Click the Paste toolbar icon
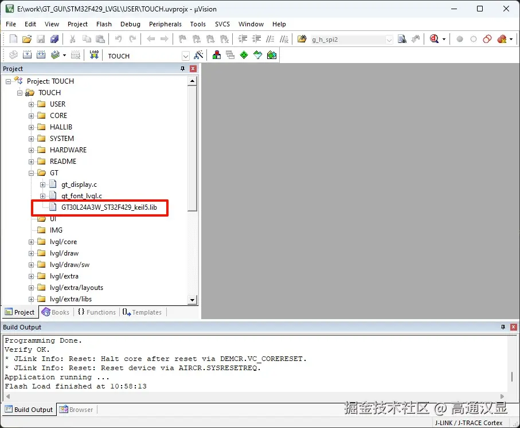Image resolution: width=520 pixels, height=428 pixels. 100,39
